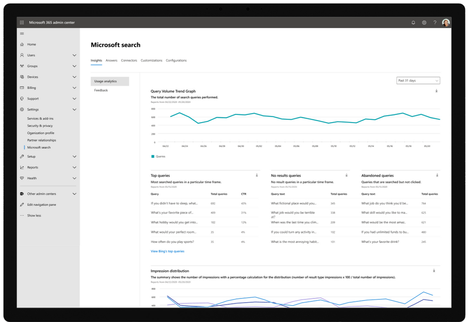Click the Edit navigation pane label
Viewport: 469px width, 322px height.
tap(42, 205)
